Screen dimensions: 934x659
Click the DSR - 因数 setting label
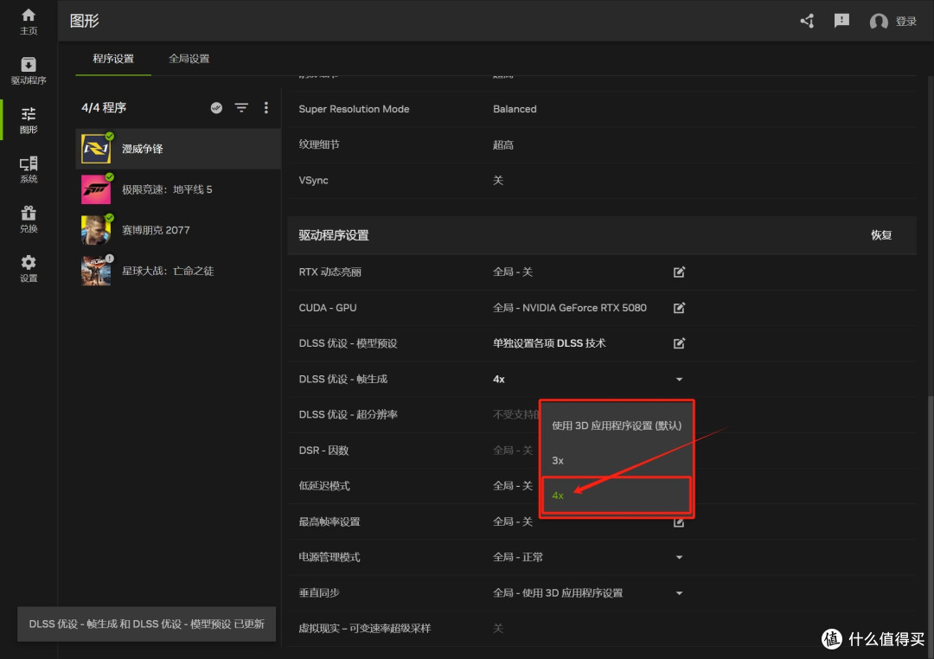(x=323, y=451)
